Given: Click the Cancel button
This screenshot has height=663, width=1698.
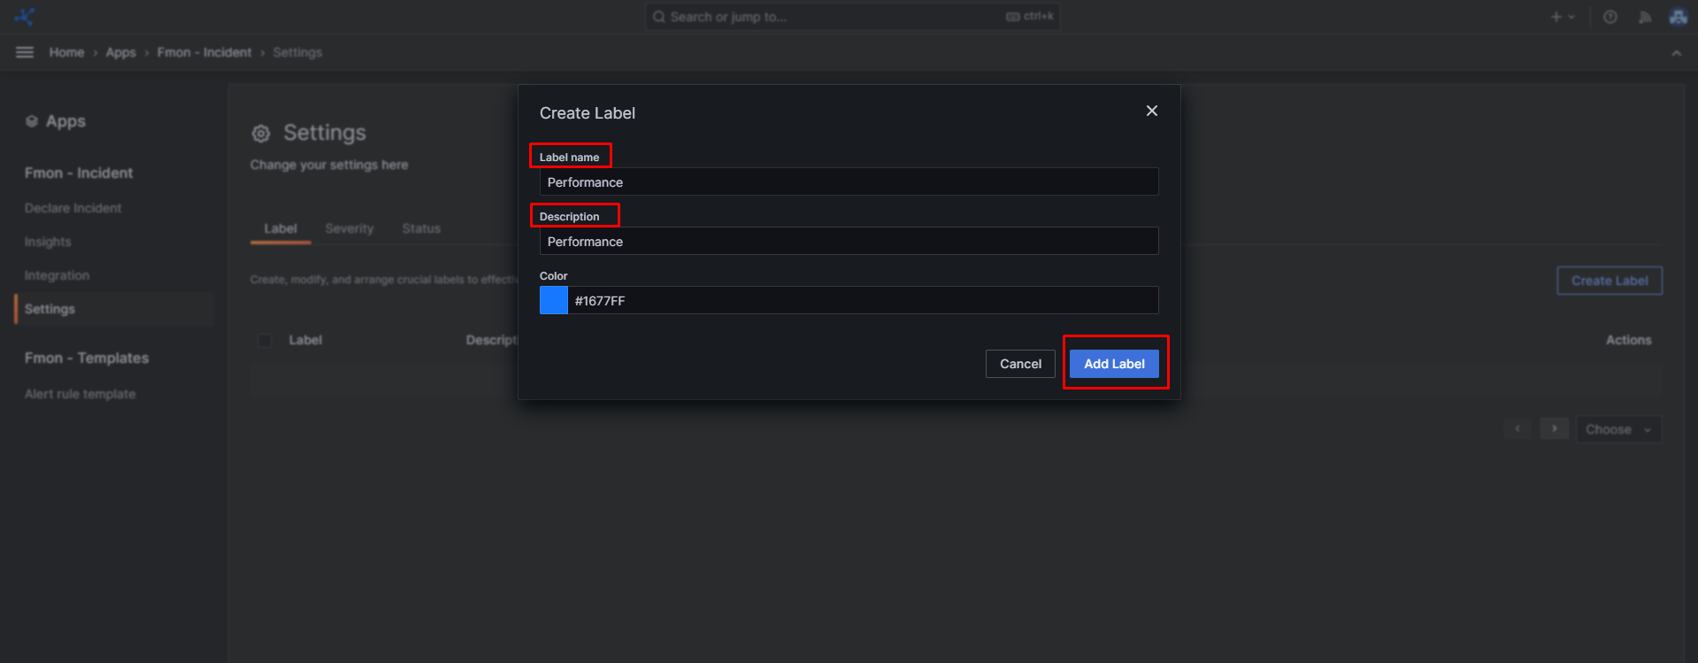Looking at the screenshot, I should pyautogui.click(x=1020, y=364).
